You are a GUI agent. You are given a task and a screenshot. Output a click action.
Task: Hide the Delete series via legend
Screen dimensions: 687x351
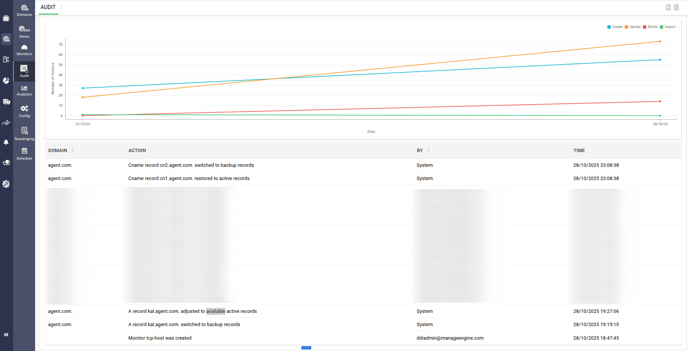650,27
